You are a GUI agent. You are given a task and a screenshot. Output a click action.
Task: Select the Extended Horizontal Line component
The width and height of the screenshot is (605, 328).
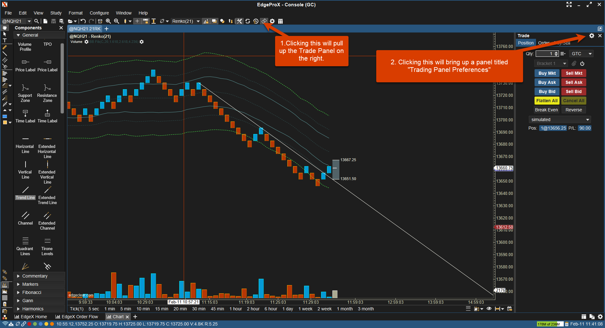(47, 148)
